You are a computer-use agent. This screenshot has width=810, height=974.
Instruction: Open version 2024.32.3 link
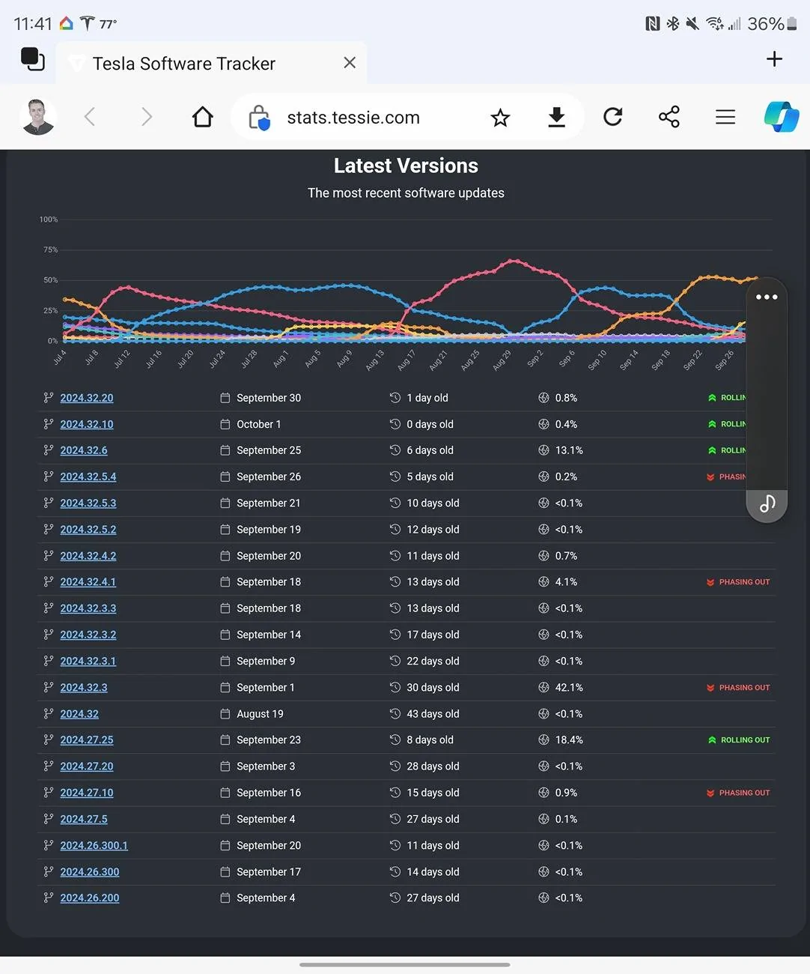tap(84, 687)
